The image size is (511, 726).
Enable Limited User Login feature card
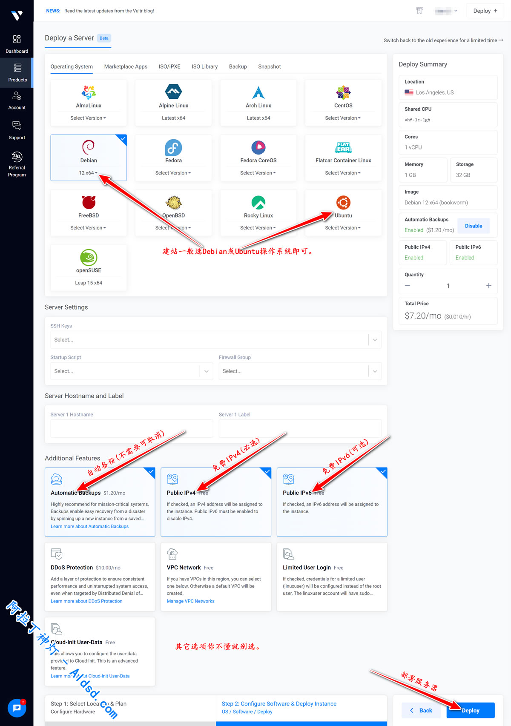click(x=332, y=577)
